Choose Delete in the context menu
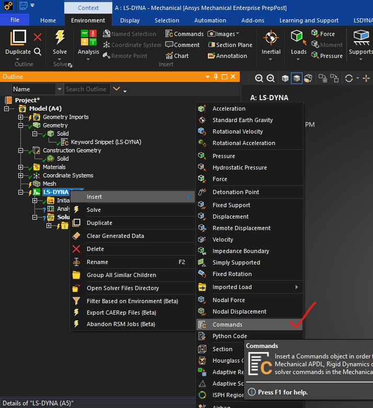Viewport: 373px width, 408px height. pyautogui.click(x=133, y=249)
